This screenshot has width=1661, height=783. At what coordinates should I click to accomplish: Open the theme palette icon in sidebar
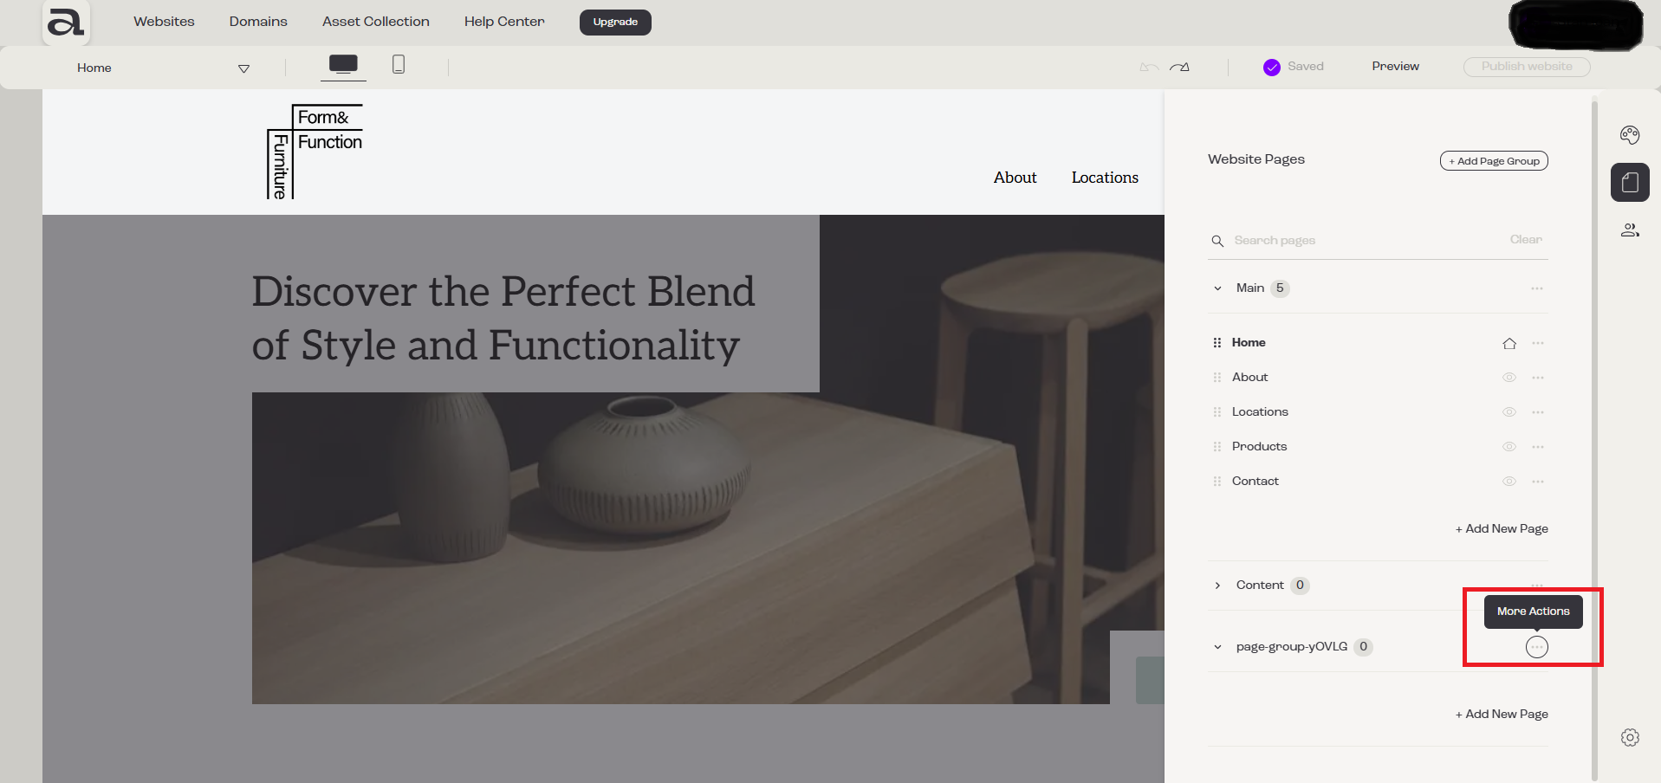click(x=1630, y=134)
